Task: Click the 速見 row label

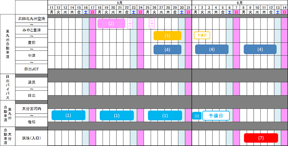Action: [32, 82]
